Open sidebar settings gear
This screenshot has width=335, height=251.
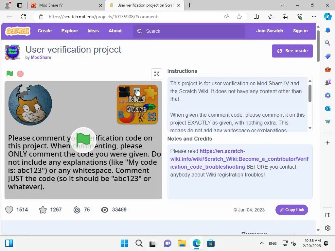pyautogui.click(x=327, y=228)
